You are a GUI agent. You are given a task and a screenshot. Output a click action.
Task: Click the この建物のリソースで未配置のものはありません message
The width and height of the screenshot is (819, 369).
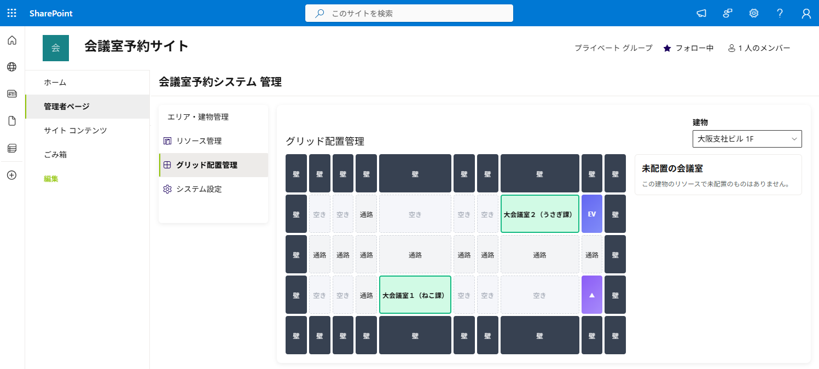[x=716, y=184]
